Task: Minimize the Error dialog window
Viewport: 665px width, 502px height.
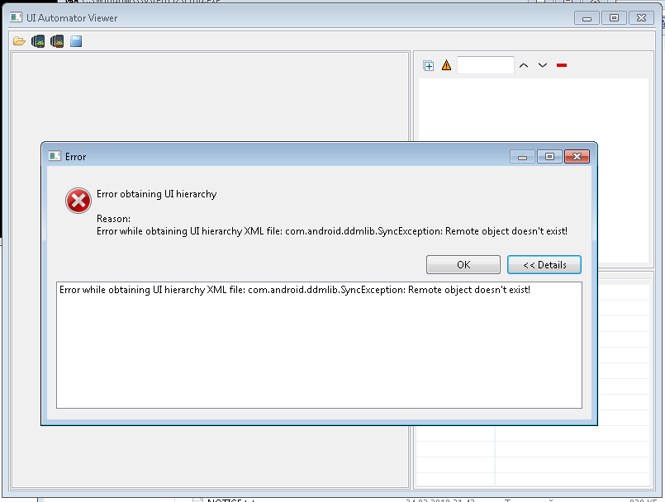Action: point(522,156)
